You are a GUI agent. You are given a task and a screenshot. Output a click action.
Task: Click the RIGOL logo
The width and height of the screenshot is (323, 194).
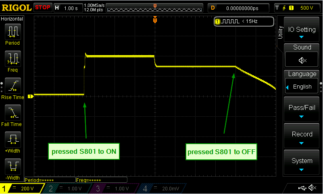pyautogui.click(x=17, y=8)
